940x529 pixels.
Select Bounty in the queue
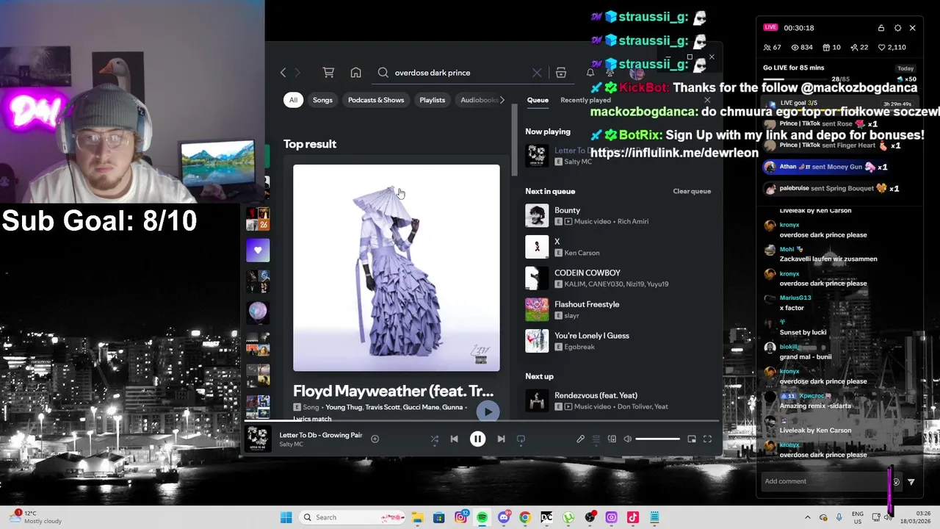click(x=618, y=215)
